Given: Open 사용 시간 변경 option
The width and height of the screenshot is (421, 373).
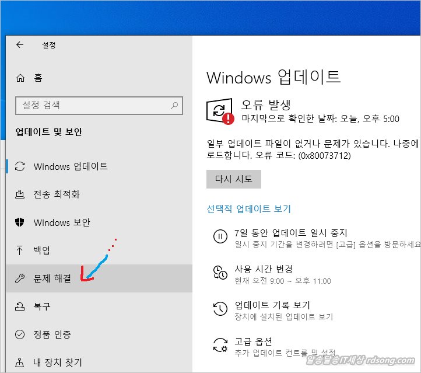Looking at the screenshot, I should coord(264,269).
